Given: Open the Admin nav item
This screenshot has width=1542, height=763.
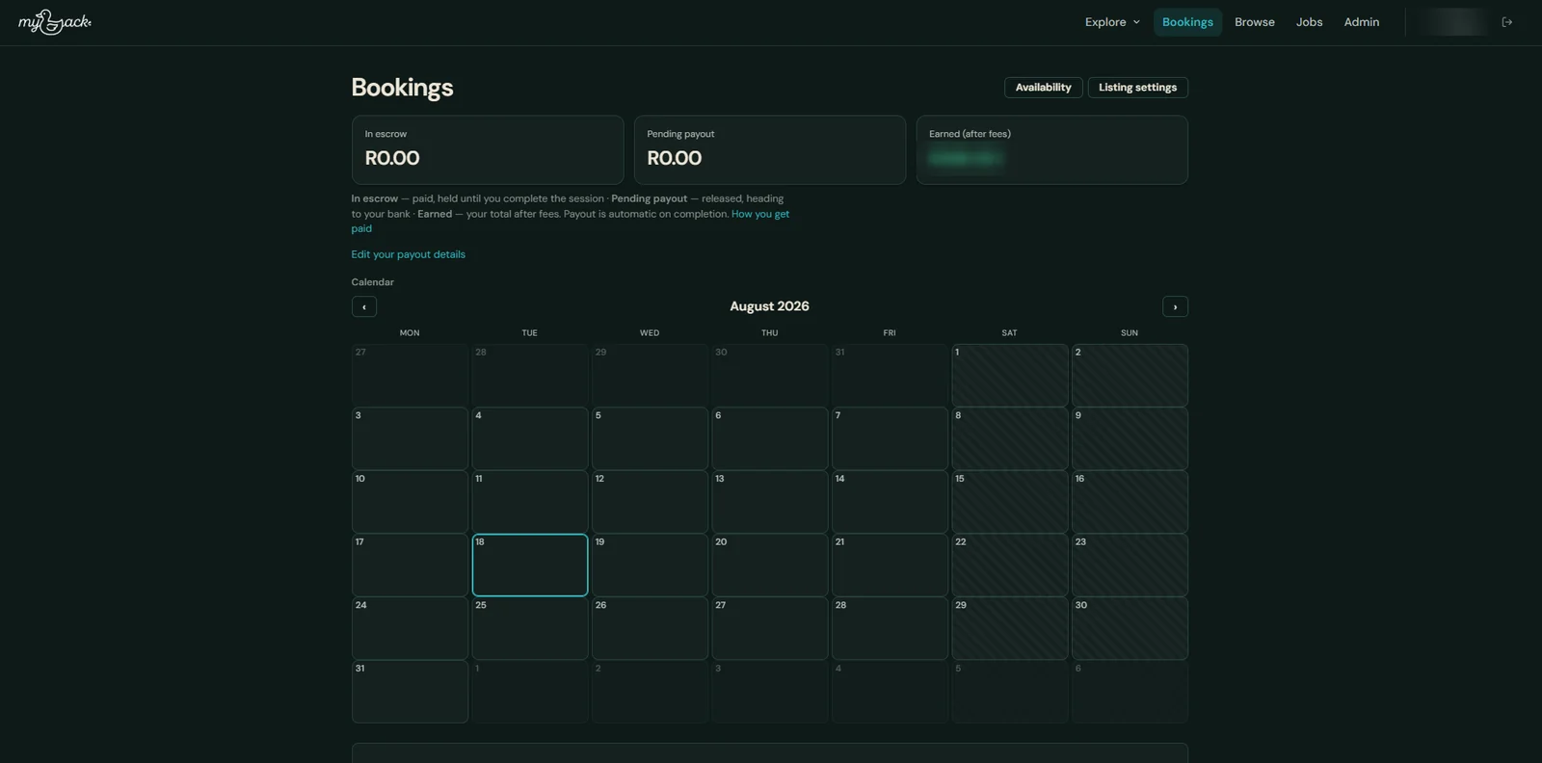Looking at the screenshot, I should (x=1362, y=22).
